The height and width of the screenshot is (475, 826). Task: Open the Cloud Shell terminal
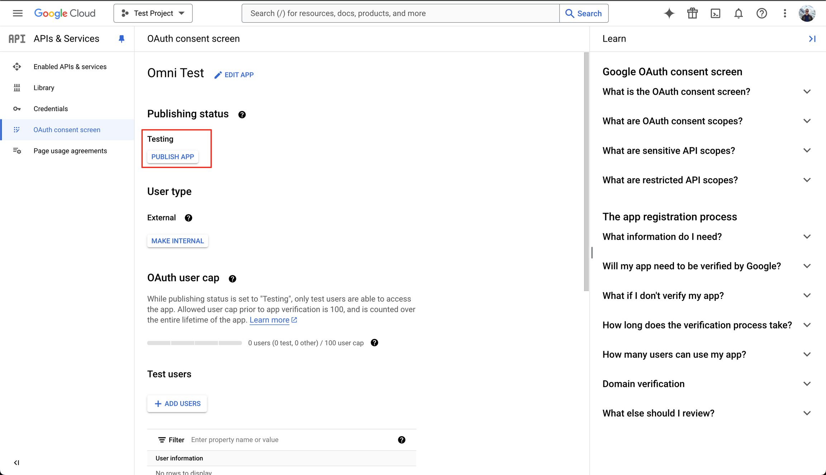[x=716, y=13]
